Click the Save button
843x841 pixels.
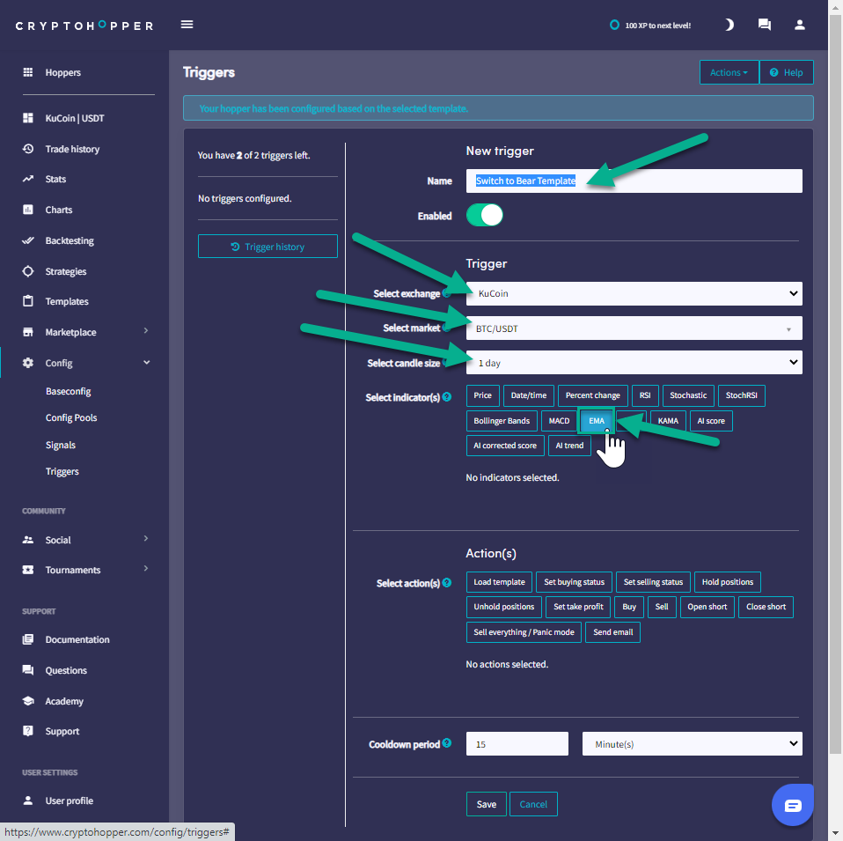[486, 804]
